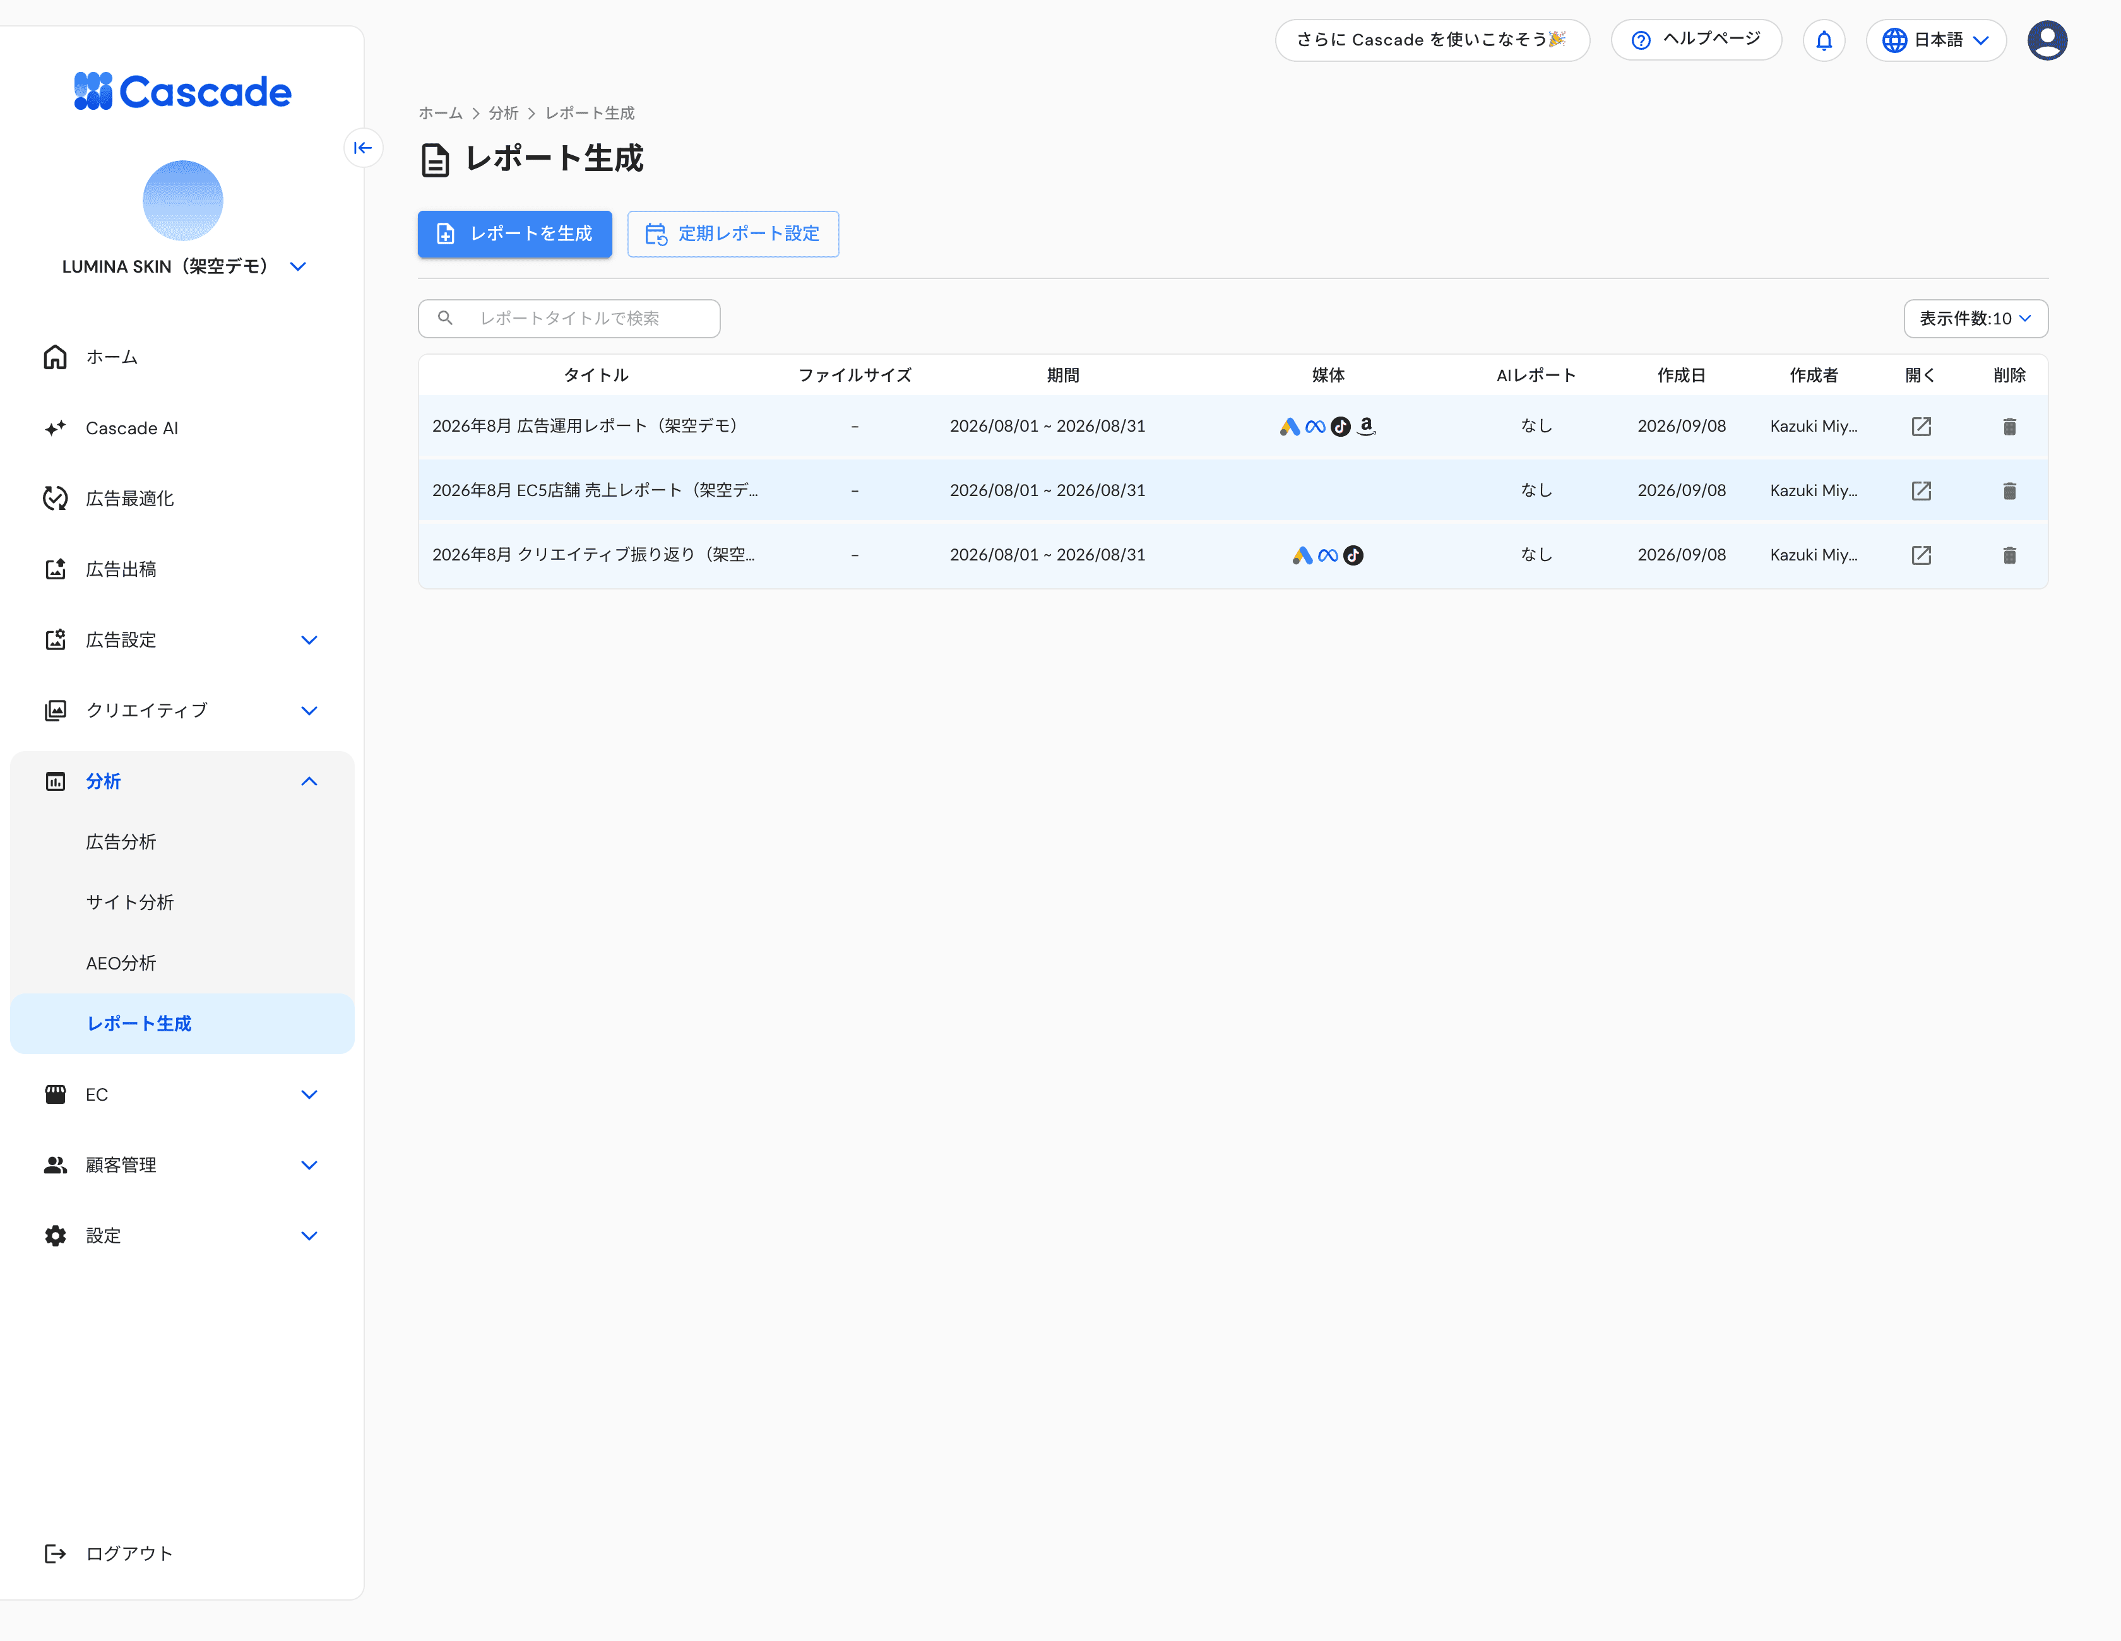The width and height of the screenshot is (2121, 1641).
Task: Delete the クリエイティブ振り返り row
Action: (x=2009, y=554)
